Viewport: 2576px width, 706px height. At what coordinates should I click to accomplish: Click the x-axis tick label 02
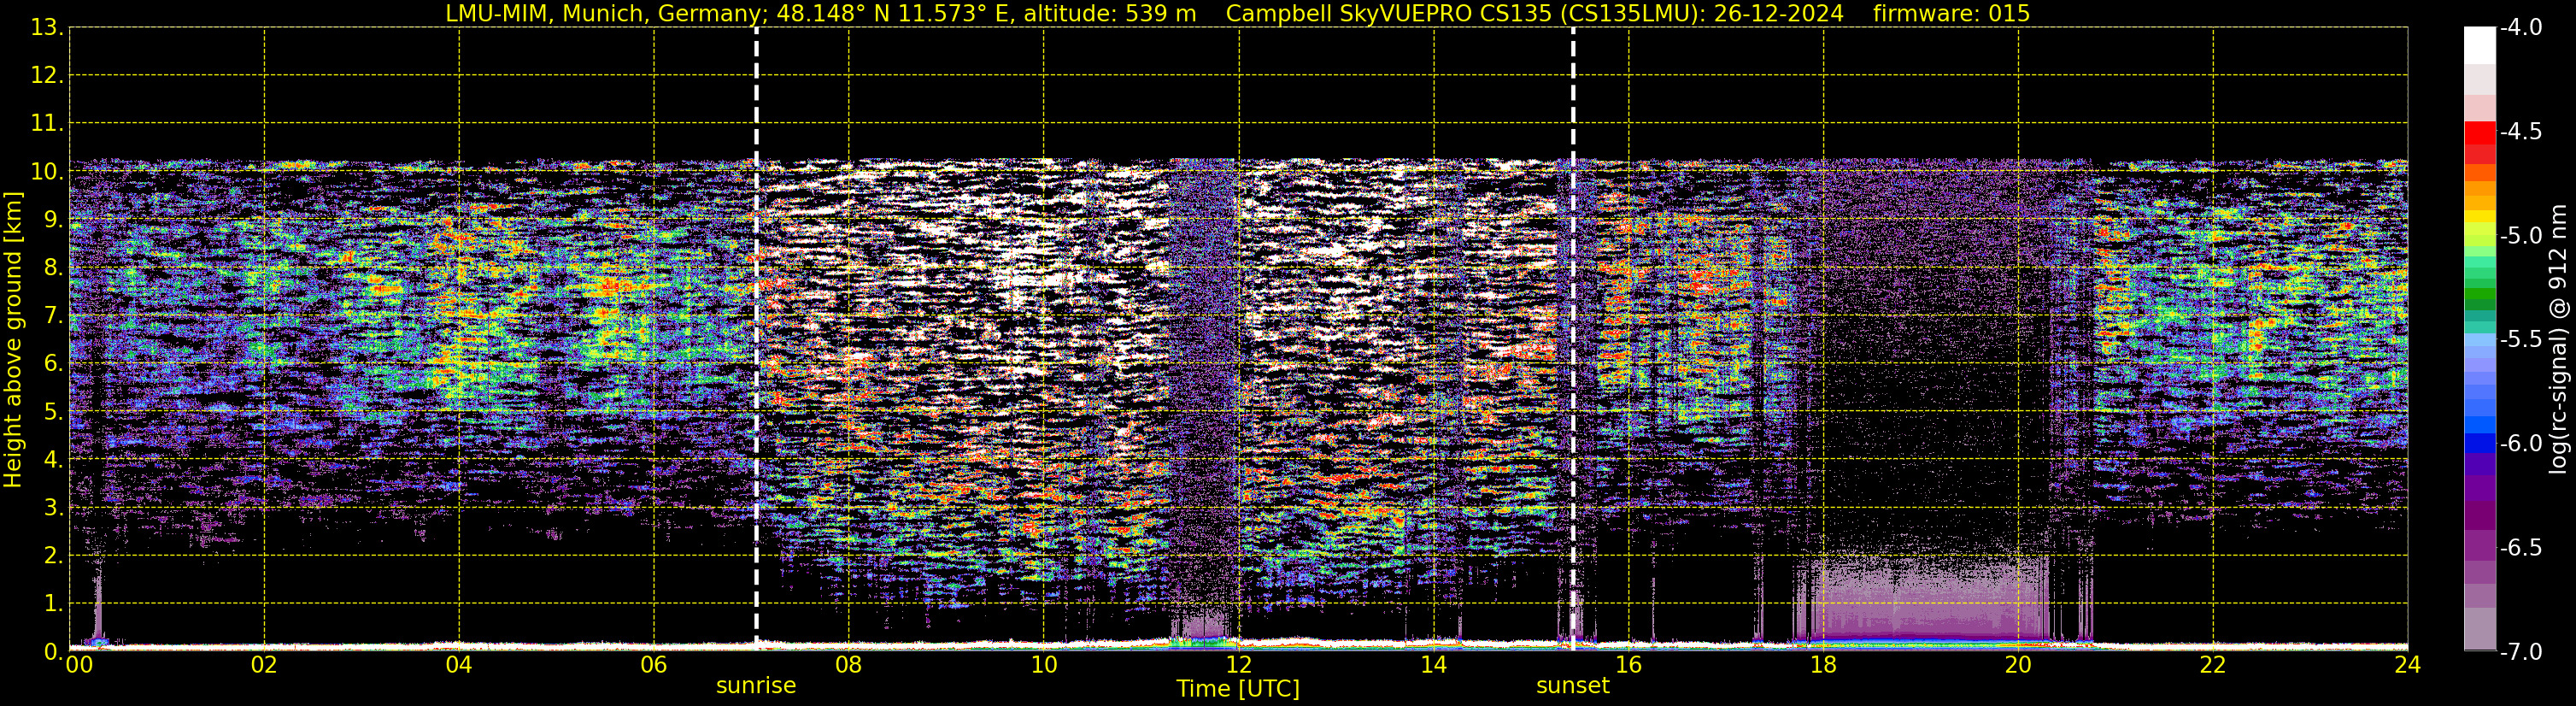[x=264, y=665]
